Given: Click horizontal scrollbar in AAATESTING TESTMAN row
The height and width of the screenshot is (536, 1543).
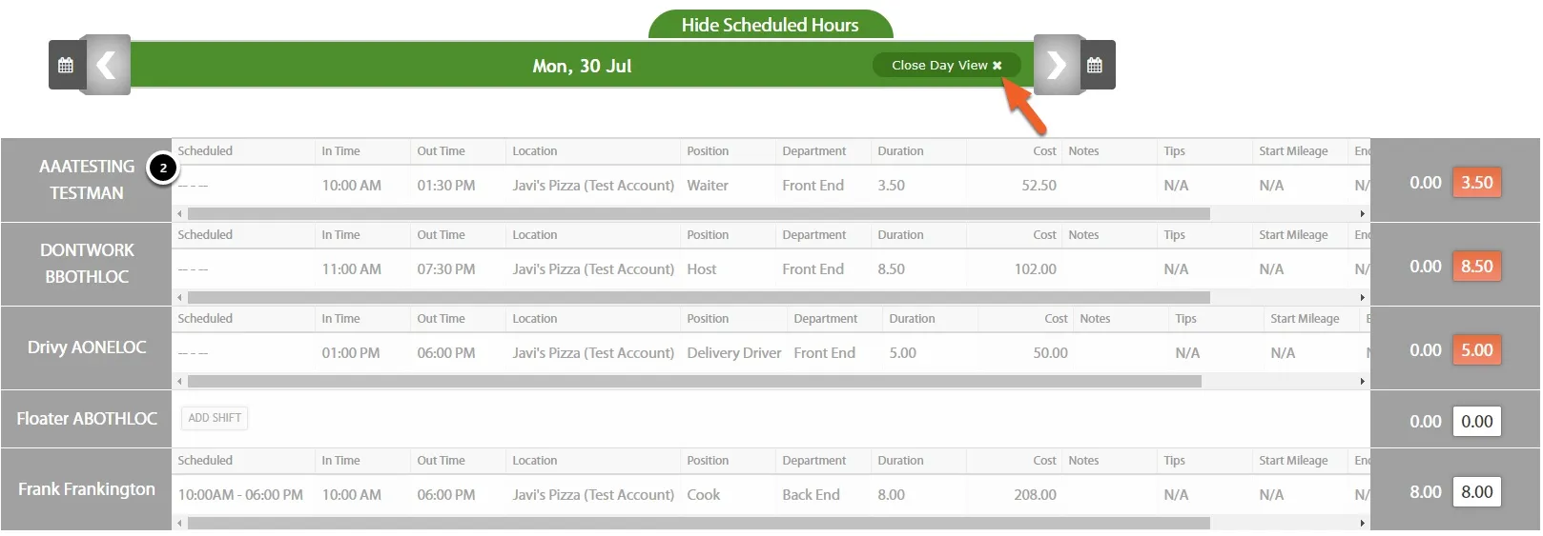Looking at the screenshot, I should (x=699, y=214).
